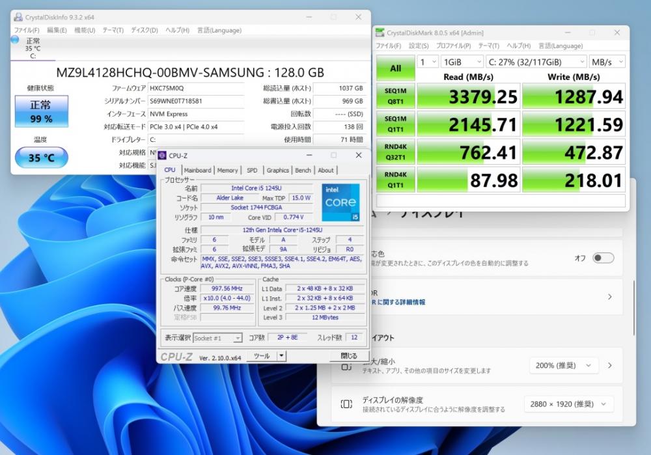
Task: Click the Intel Core i5 logo in CPU-Z
Action: point(340,202)
